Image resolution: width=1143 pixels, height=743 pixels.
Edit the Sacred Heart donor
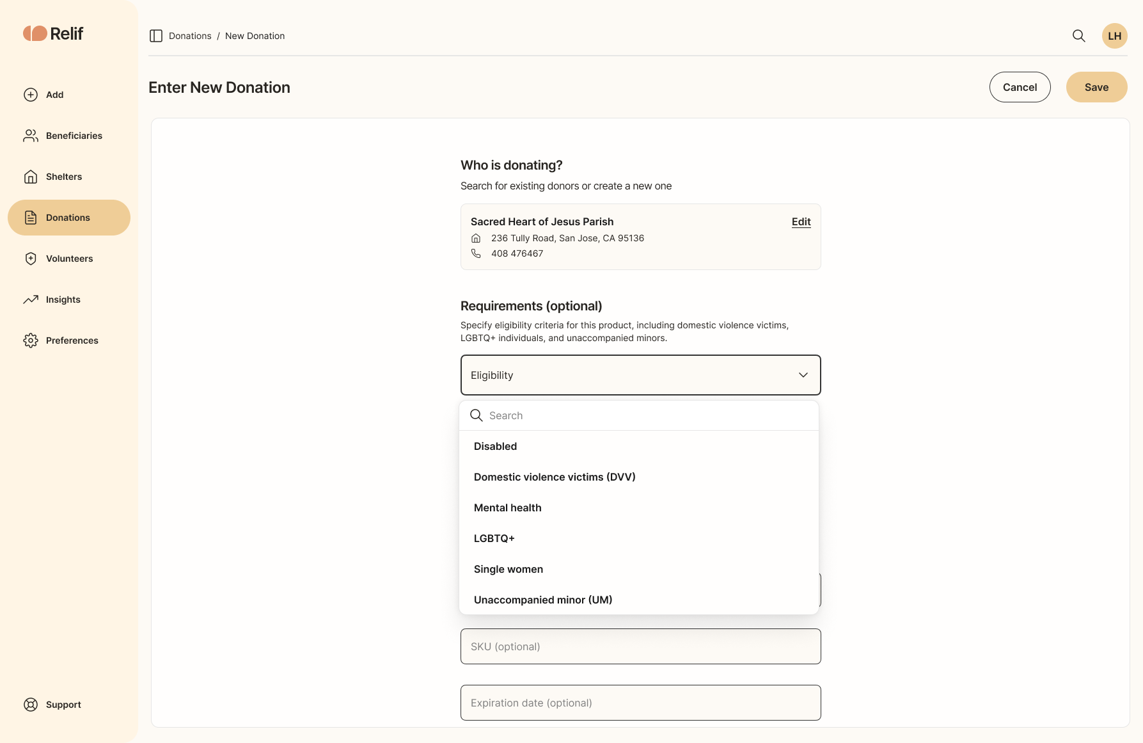(x=801, y=221)
